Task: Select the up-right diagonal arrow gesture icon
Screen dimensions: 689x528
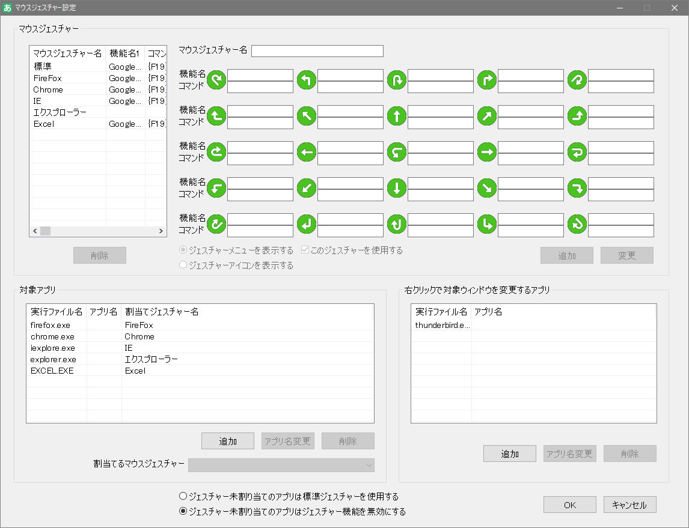Action: coord(486,116)
